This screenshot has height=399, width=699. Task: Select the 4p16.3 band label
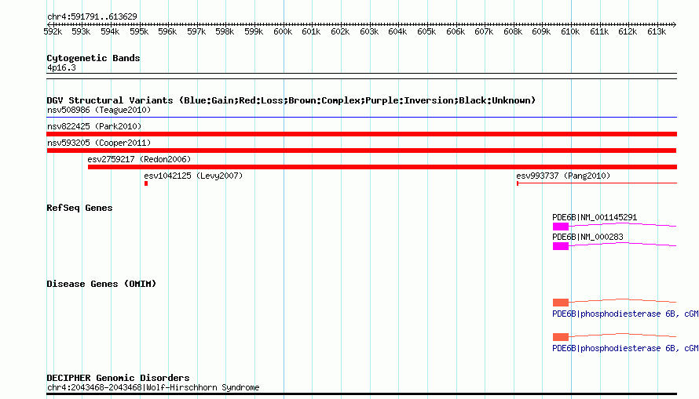coord(61,67)
